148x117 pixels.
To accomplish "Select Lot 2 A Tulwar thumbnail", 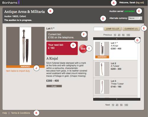I will 102,69.
